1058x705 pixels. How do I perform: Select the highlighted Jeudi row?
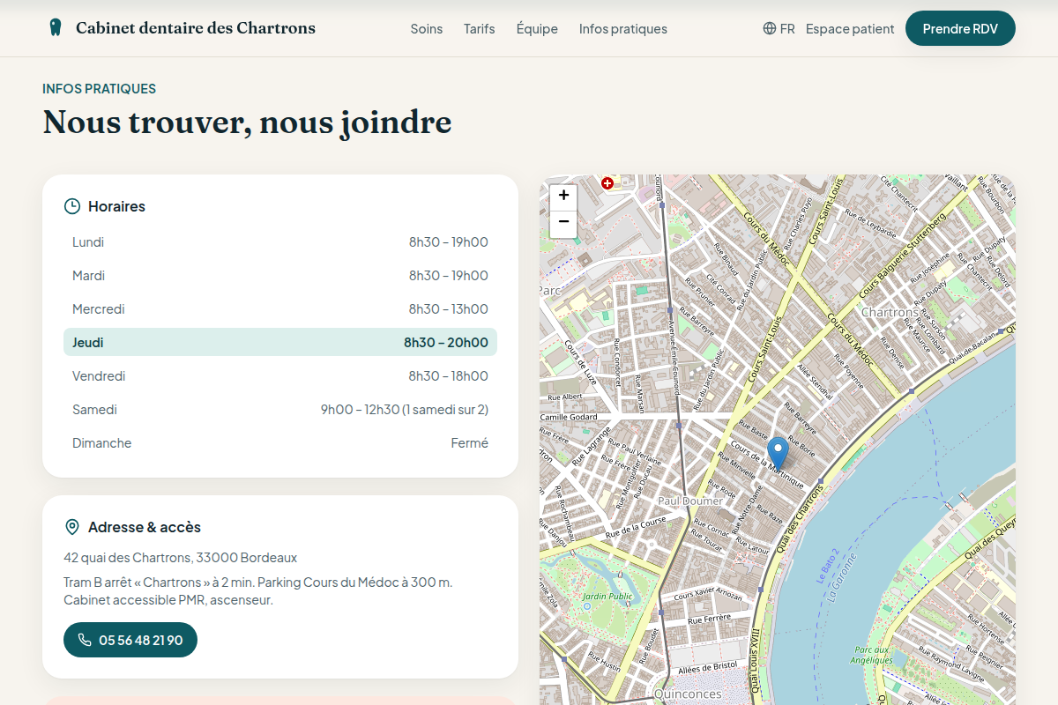[x=280, y=342]
